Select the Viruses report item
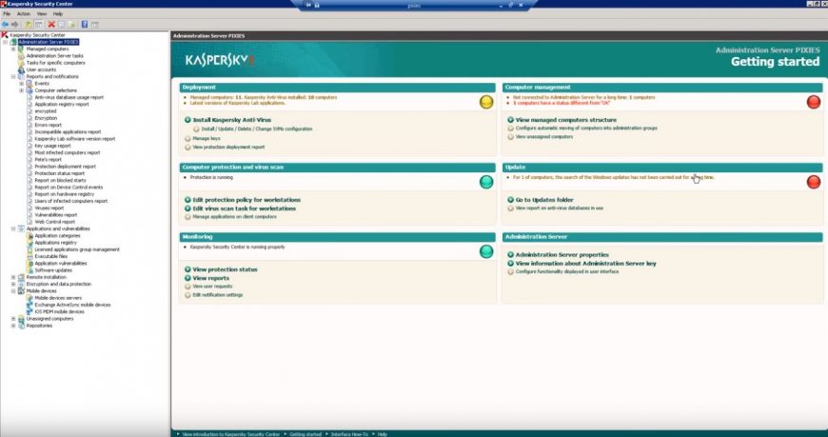This screenshot has width=828, height=437. (x=49, y=209)
